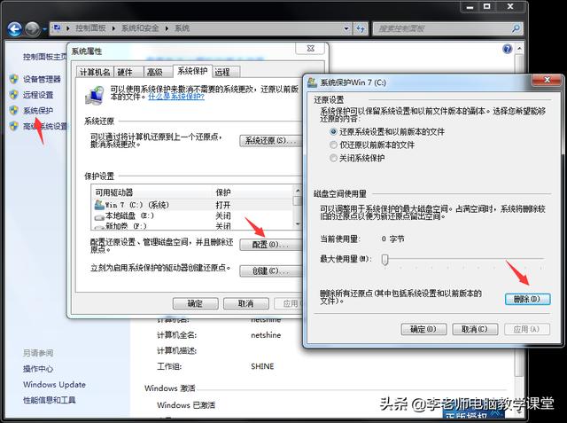Click the 最大使用量 slider track
Image resolution: width=567 pixels, height=423 pixels.
click(x=464, y=259)
